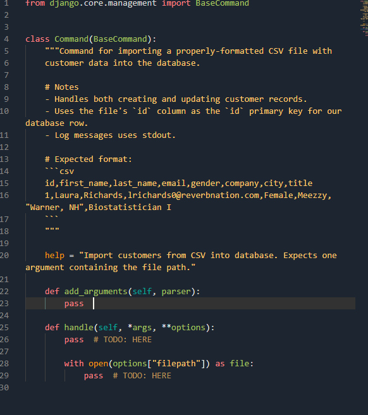The width and height of the screenshot is (368, 415).
Task: Click the 'help' variable on line 20
Action: 54,256
